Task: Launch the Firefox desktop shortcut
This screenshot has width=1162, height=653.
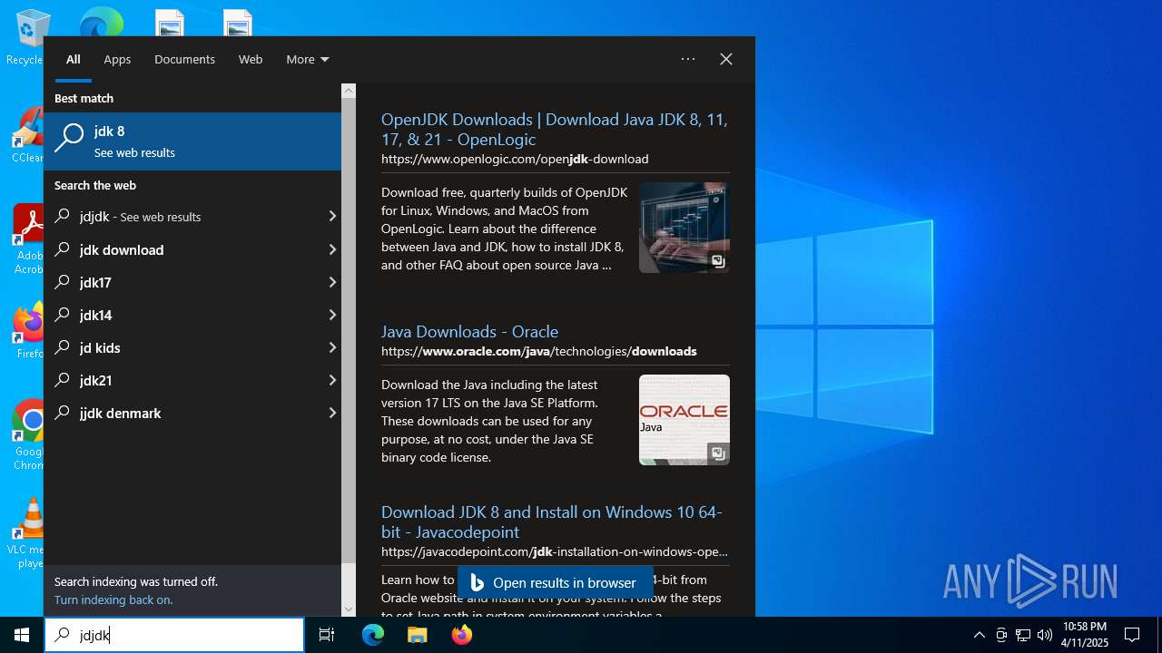Action: pyautogui.click(x=28, y=330)
